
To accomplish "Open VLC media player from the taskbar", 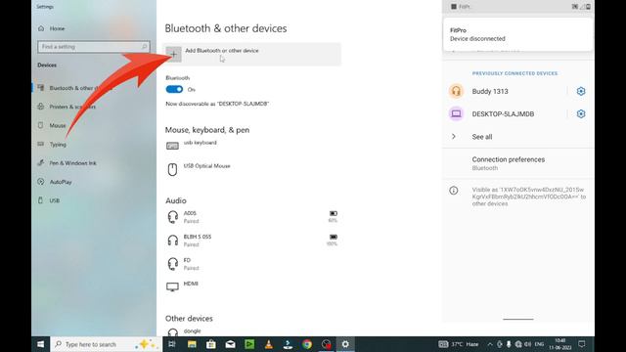I will click(269, 344).
